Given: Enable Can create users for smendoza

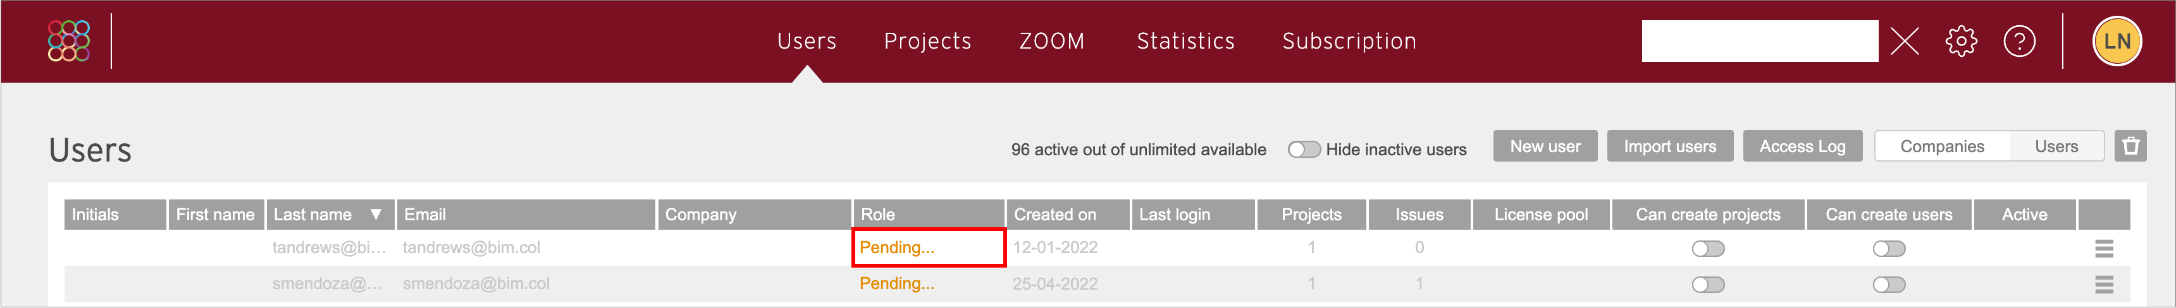Looking at the screenshot, I should point(1888,285).
